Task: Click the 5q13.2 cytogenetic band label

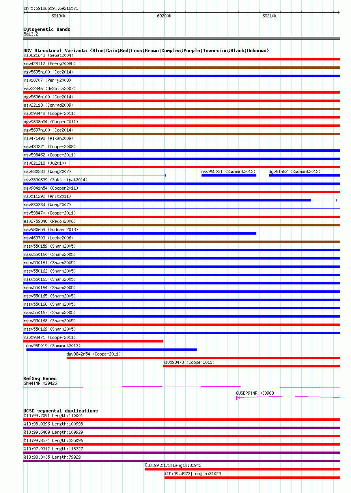Action: [31, 34]
